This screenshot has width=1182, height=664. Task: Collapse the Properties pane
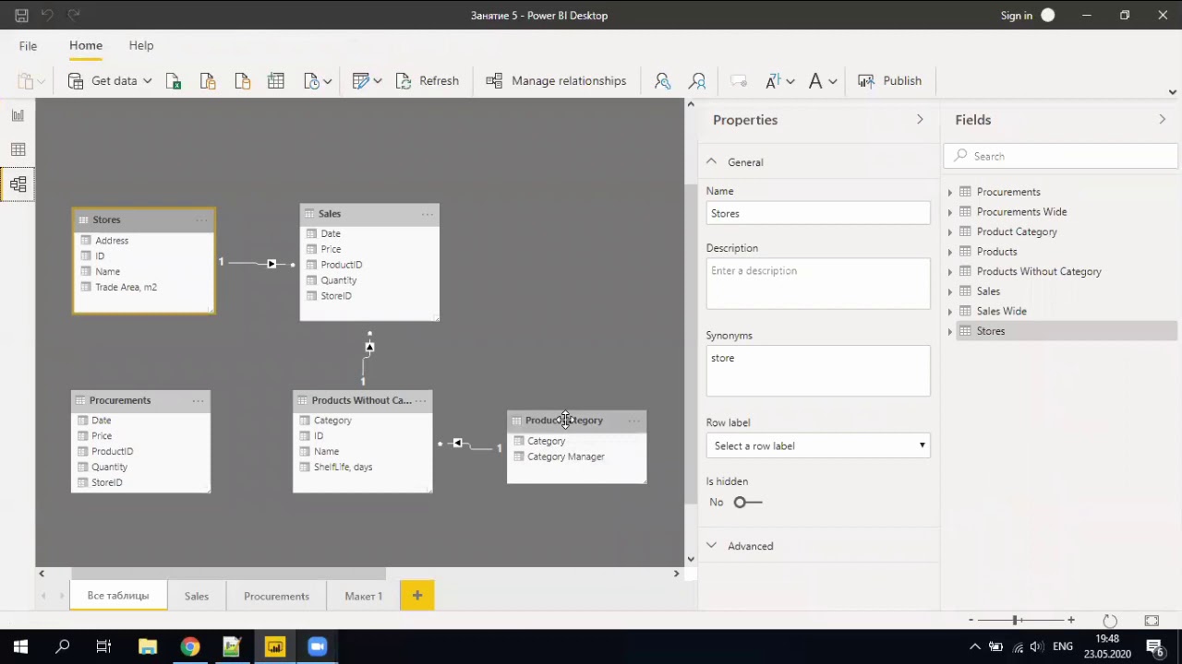click(x=920, y=120)
